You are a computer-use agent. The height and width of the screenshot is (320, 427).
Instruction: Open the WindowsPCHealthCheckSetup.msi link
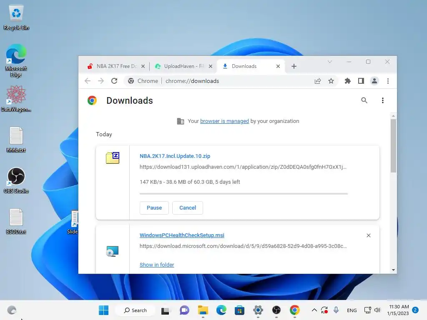[182, 235]
